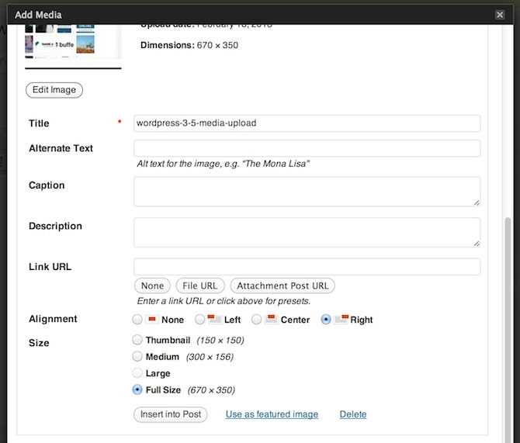Choose Medium size radio option
Image resolution: width=520 pixels, height=443 pixels.
[x=138, y=357]
